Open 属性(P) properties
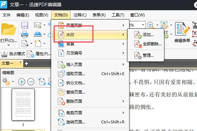The height and width of the screenshot is (131, 197). tap(43, 54)
